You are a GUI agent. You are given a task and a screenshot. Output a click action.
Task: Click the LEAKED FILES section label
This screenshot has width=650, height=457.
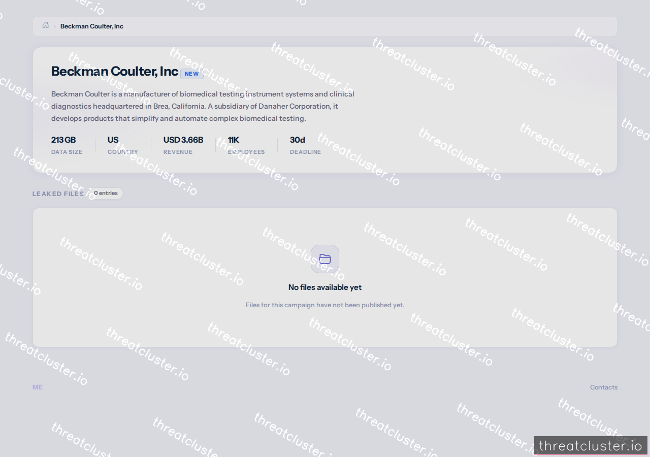(58, 194)
